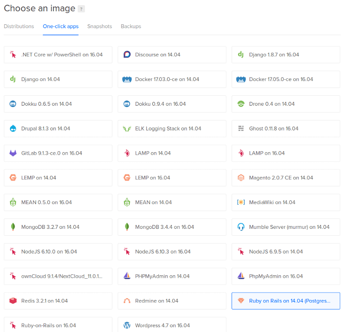Click the Mumble Server headphones icon

241,227
